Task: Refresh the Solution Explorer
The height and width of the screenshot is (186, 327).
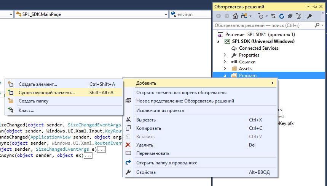Action: pos(282,16)
